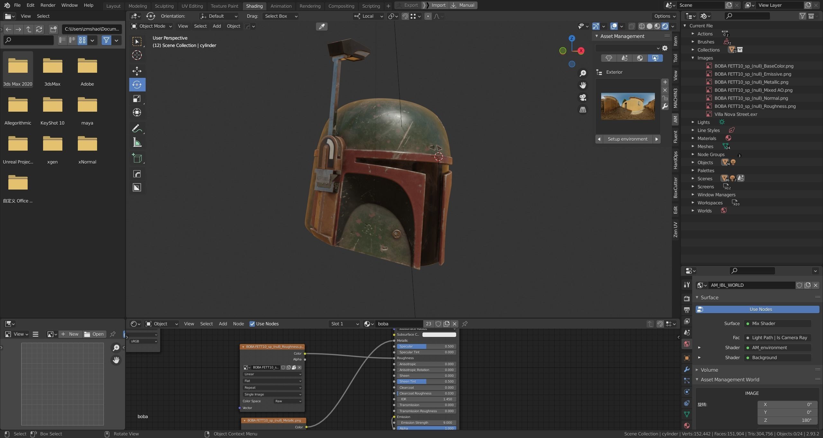The height and width of the screenshot is (438, 823).
Task: Click New in the image editor
Action: tap(70, 334)
